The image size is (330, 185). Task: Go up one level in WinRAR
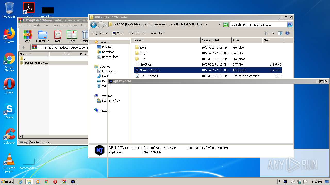pos(24,47)
